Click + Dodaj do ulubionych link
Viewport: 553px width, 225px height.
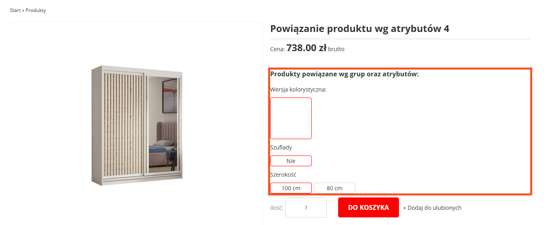(432, 208)
